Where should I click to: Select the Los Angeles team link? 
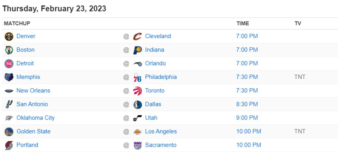click(161, 131)
